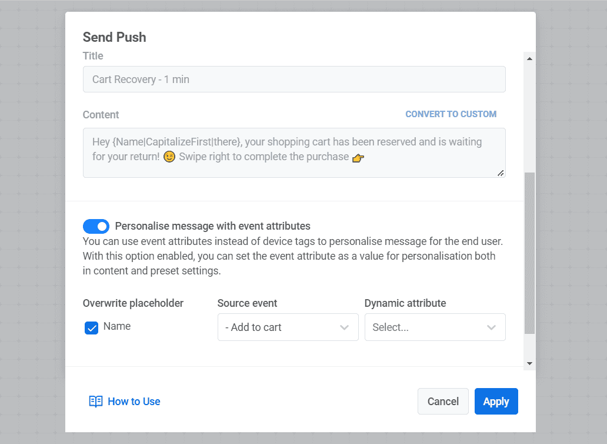The height and width of the screenshot is (444, 607).
Task: Click the pointing-finger emoji after 'purchase'
Action: click(x=358, y=157)
